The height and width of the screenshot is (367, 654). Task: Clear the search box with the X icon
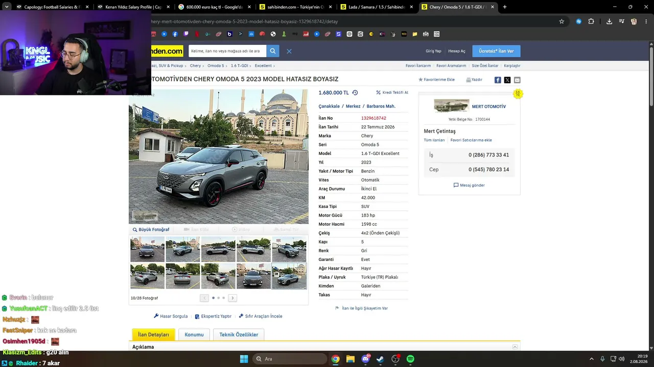(x=289, y=51)
